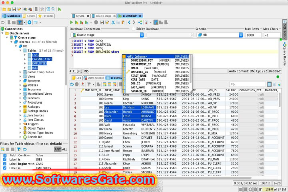Click the save icon in the SQL editor toolbar
Screen dimensions: 288x192
(x=102, y=22)
